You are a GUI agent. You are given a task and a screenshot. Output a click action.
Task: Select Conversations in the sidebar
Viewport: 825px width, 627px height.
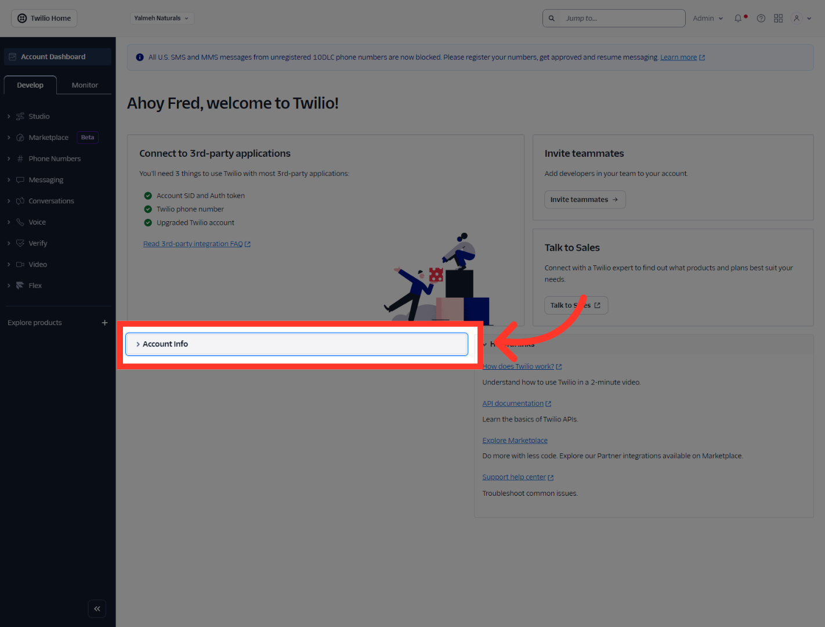pos(51,201)
